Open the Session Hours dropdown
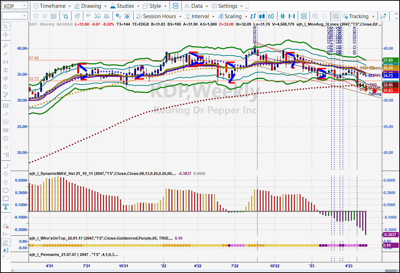400x273 pixels. click(159, 16)
